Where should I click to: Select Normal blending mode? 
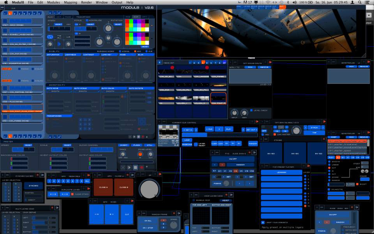pos(120,51)
